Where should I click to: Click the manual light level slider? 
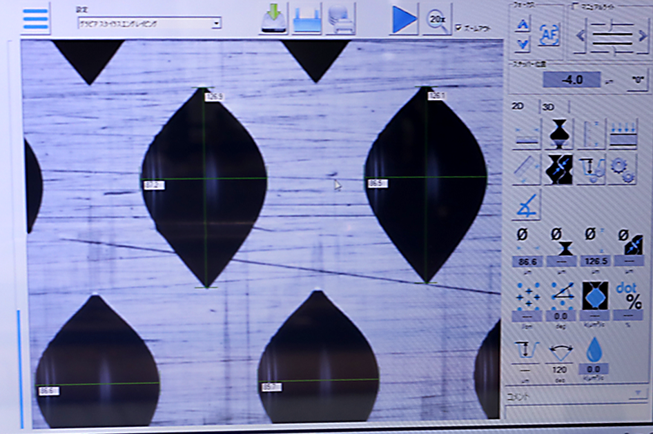[x=611, y=34]
